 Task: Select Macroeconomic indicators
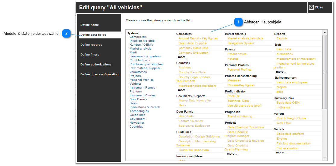pyautogui.click(x=197, y=86)
